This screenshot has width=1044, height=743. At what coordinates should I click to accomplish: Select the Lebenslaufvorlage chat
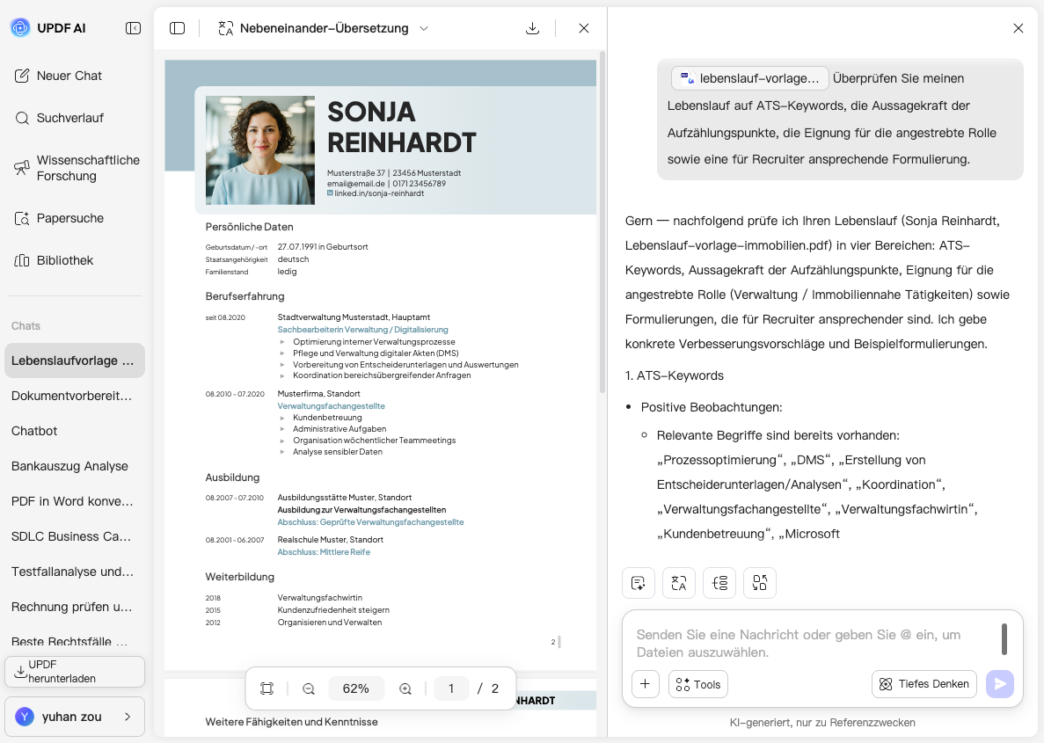click(x=75, y=361)
